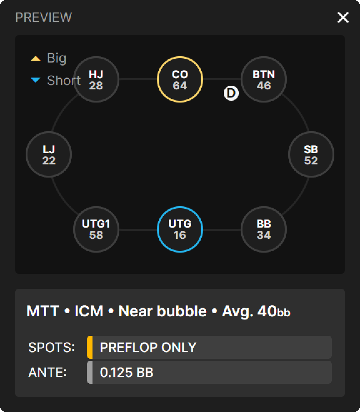This screenshot has width=360, height=412.
Task: Click the yellow Big stack triangle legend
Action: (x=36, y=58)
